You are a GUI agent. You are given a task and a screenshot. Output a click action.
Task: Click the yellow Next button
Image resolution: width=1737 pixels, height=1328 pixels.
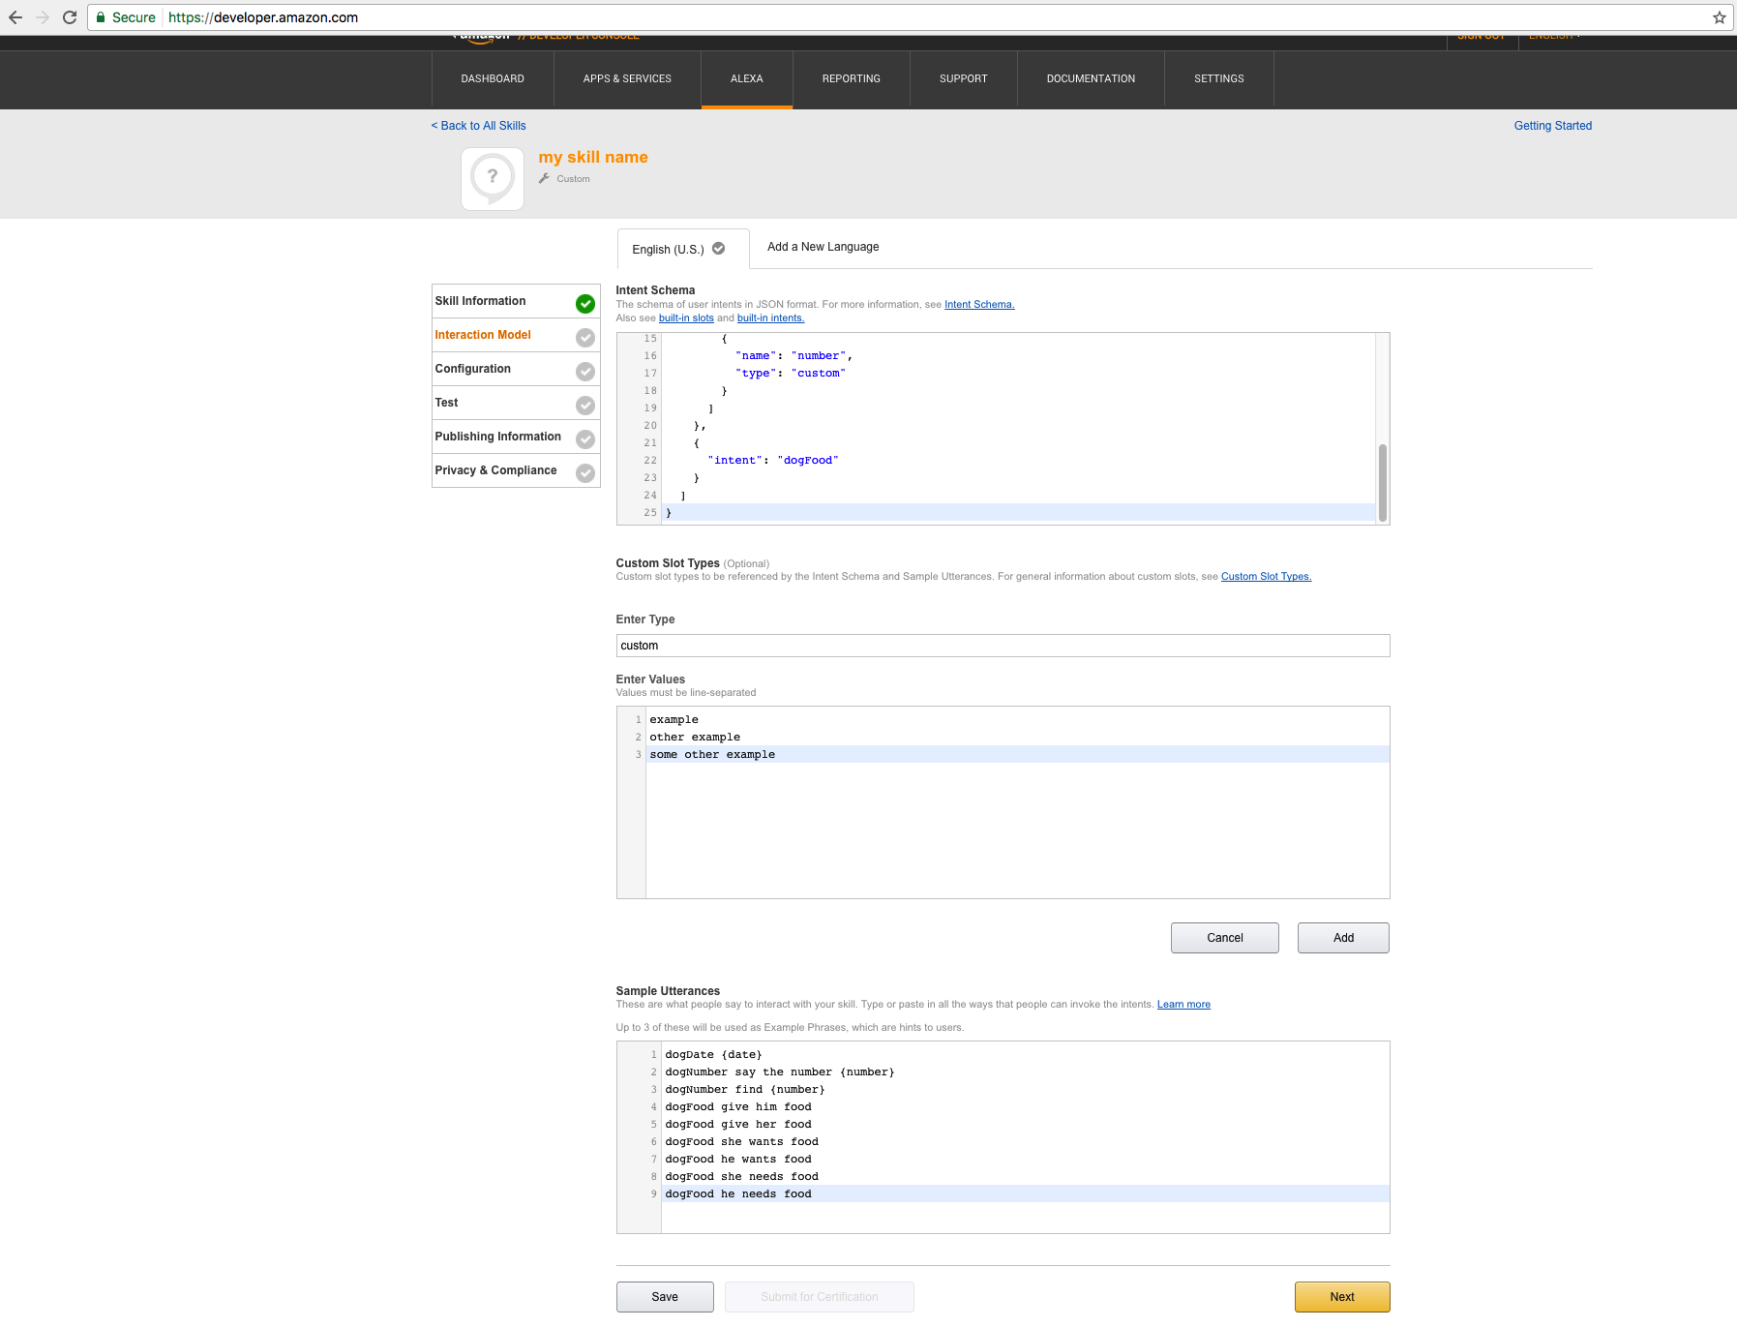point(1342,1297)
